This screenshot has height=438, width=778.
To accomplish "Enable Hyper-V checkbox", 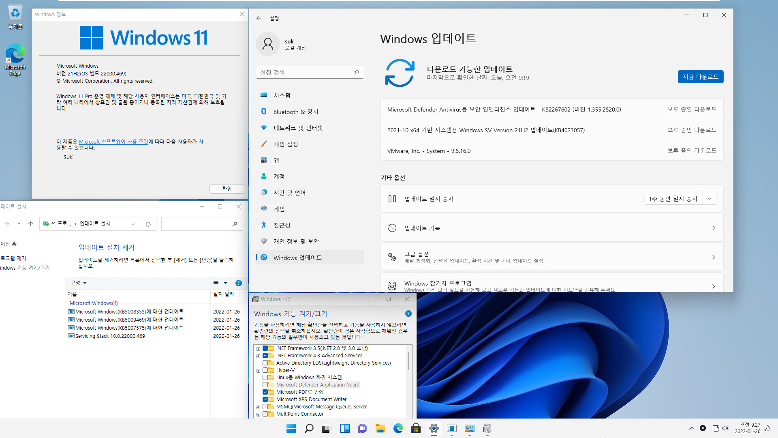I will click(265, 370).
